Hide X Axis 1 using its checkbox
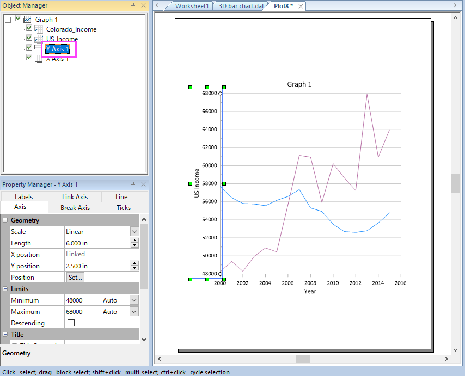Screen dimensions: 465x376 29,57
